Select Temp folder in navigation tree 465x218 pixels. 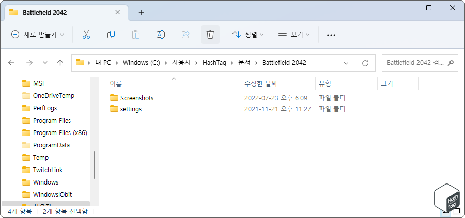41,158
